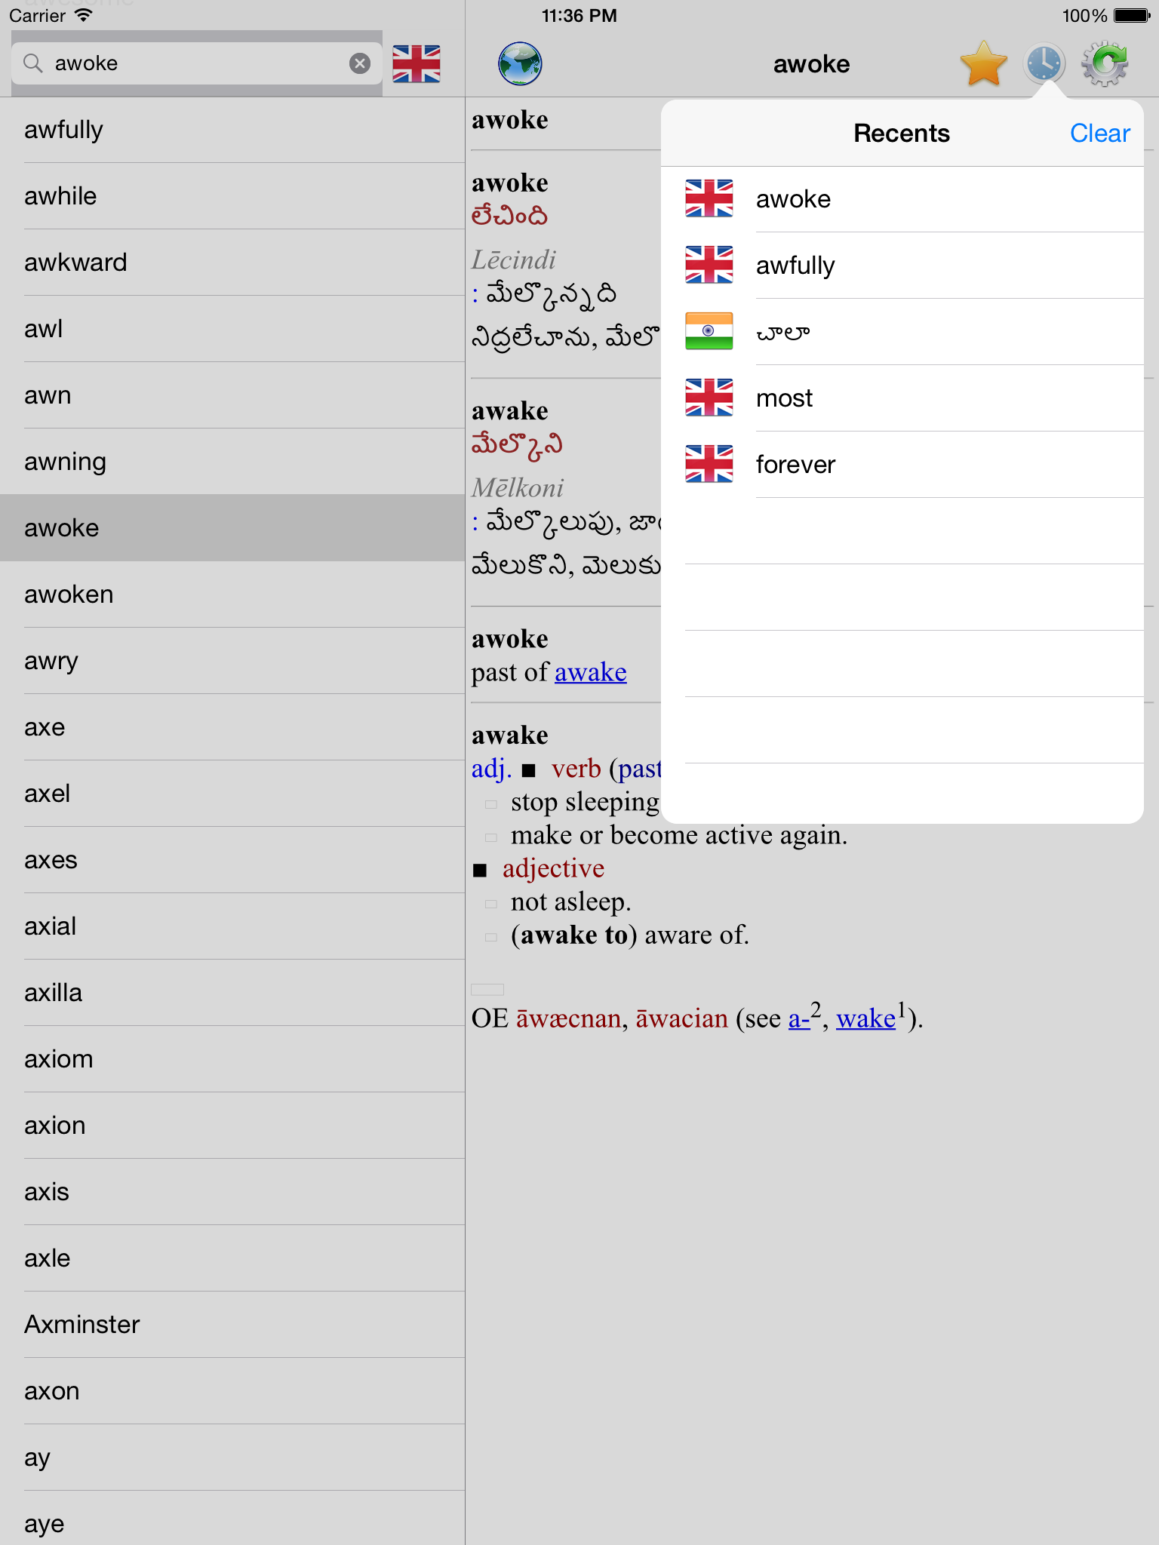Select axel in word list
This screenshot has height=1545, width=1159.
232,794
